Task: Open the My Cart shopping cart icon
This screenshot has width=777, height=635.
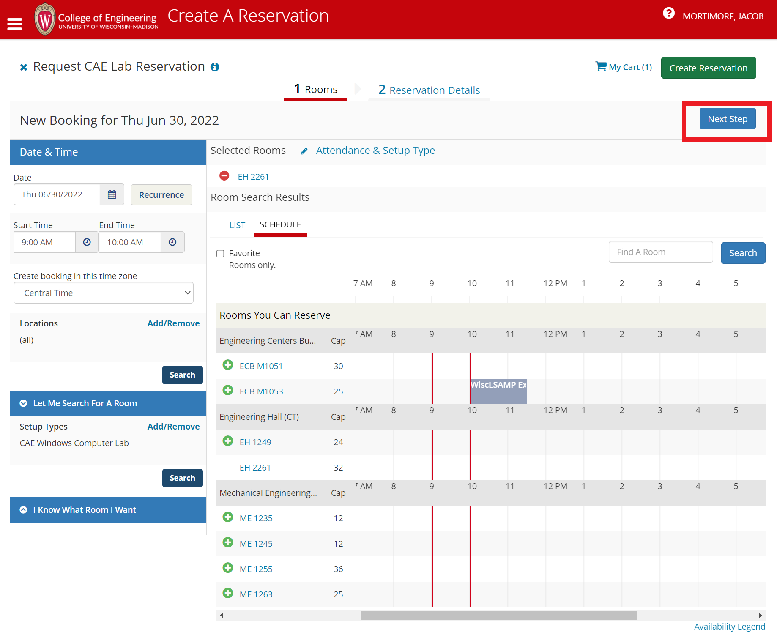Action: point(601,66)
